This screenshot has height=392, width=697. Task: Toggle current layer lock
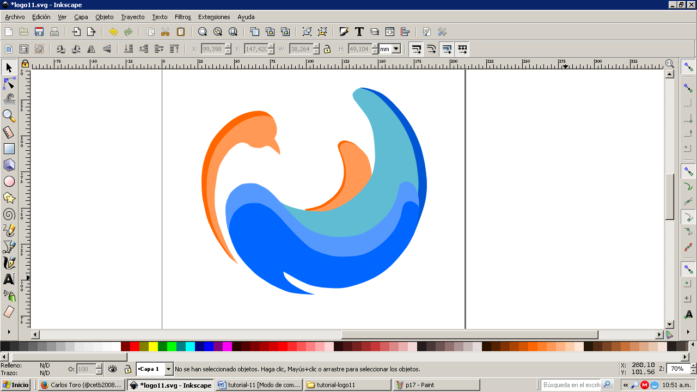point(127,369)
